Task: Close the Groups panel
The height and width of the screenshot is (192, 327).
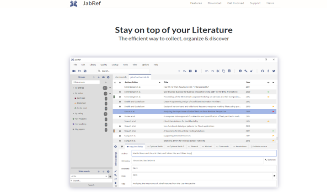Action: 108,77
